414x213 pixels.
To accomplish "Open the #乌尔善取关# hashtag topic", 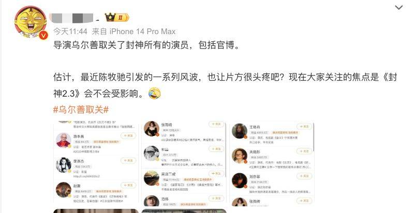I will (x=81, y=110).
